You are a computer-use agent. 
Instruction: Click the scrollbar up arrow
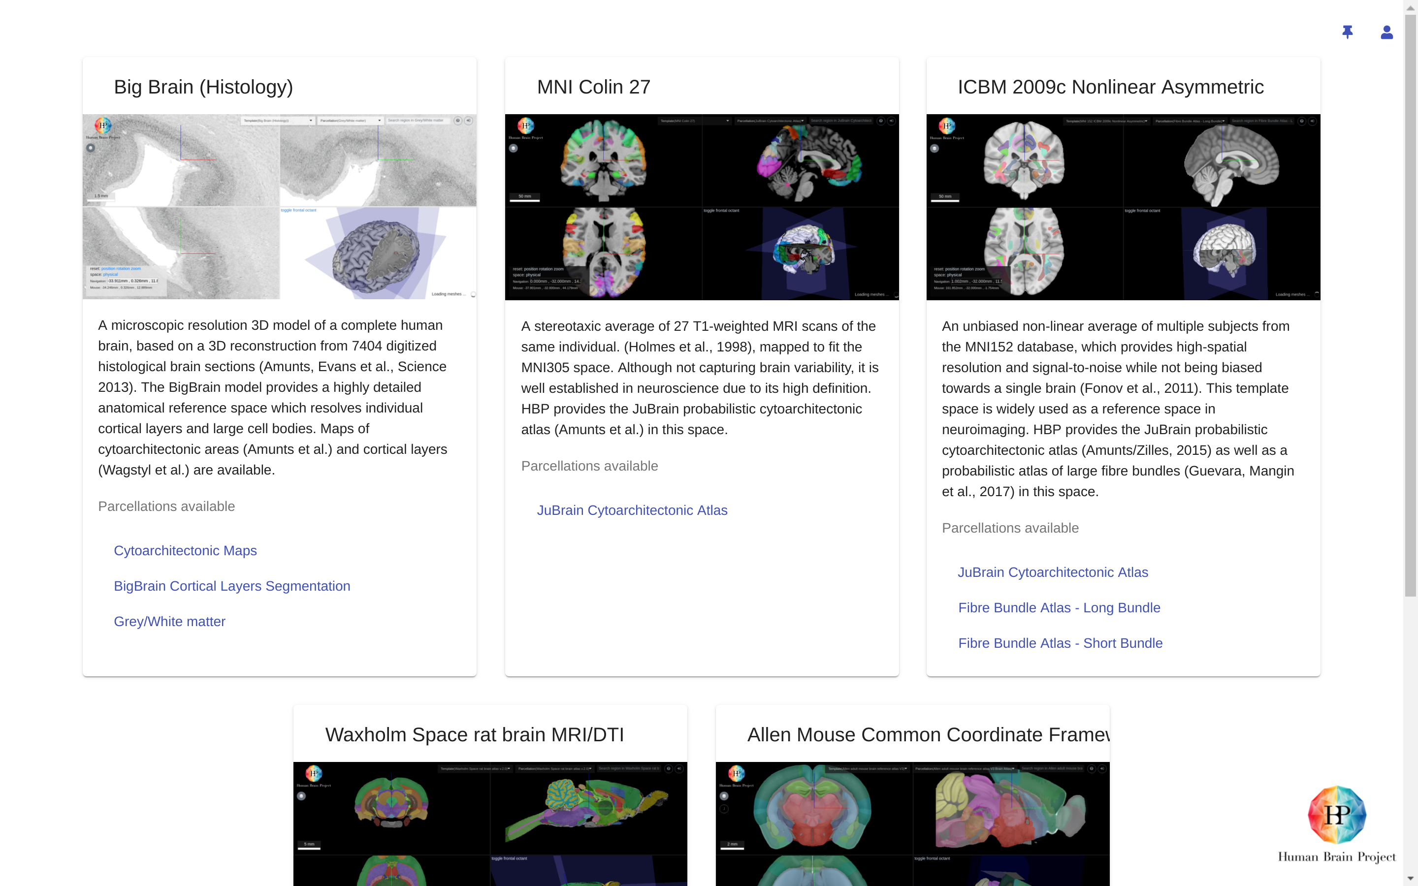coord(1411,7)
